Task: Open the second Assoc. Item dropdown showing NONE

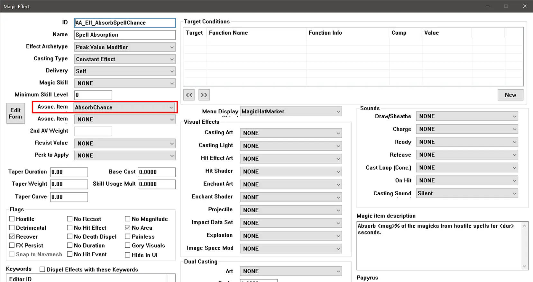Action: [x=125, y=119]
